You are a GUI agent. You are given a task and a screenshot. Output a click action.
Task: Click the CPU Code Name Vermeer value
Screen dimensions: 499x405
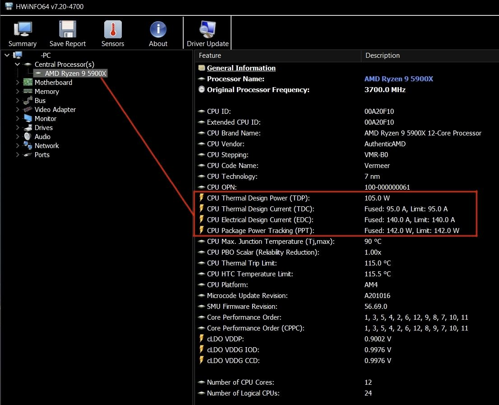coord(377,165)
